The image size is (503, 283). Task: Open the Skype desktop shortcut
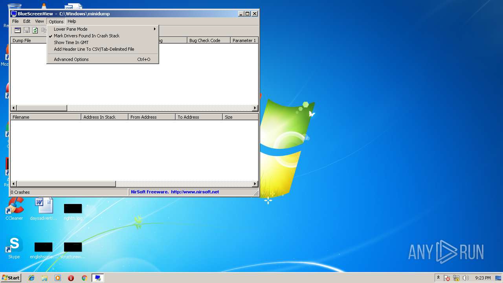14,248
